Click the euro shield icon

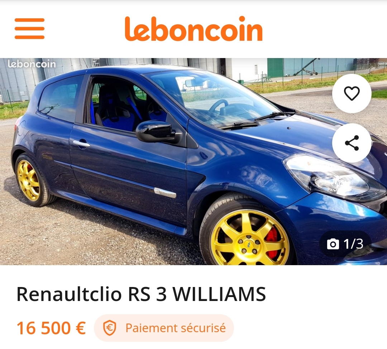(x=110, y=328)
